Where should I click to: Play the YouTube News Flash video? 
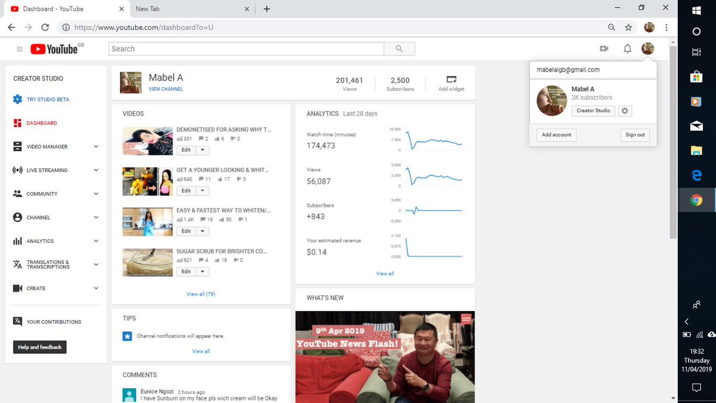tap(385, 356)
